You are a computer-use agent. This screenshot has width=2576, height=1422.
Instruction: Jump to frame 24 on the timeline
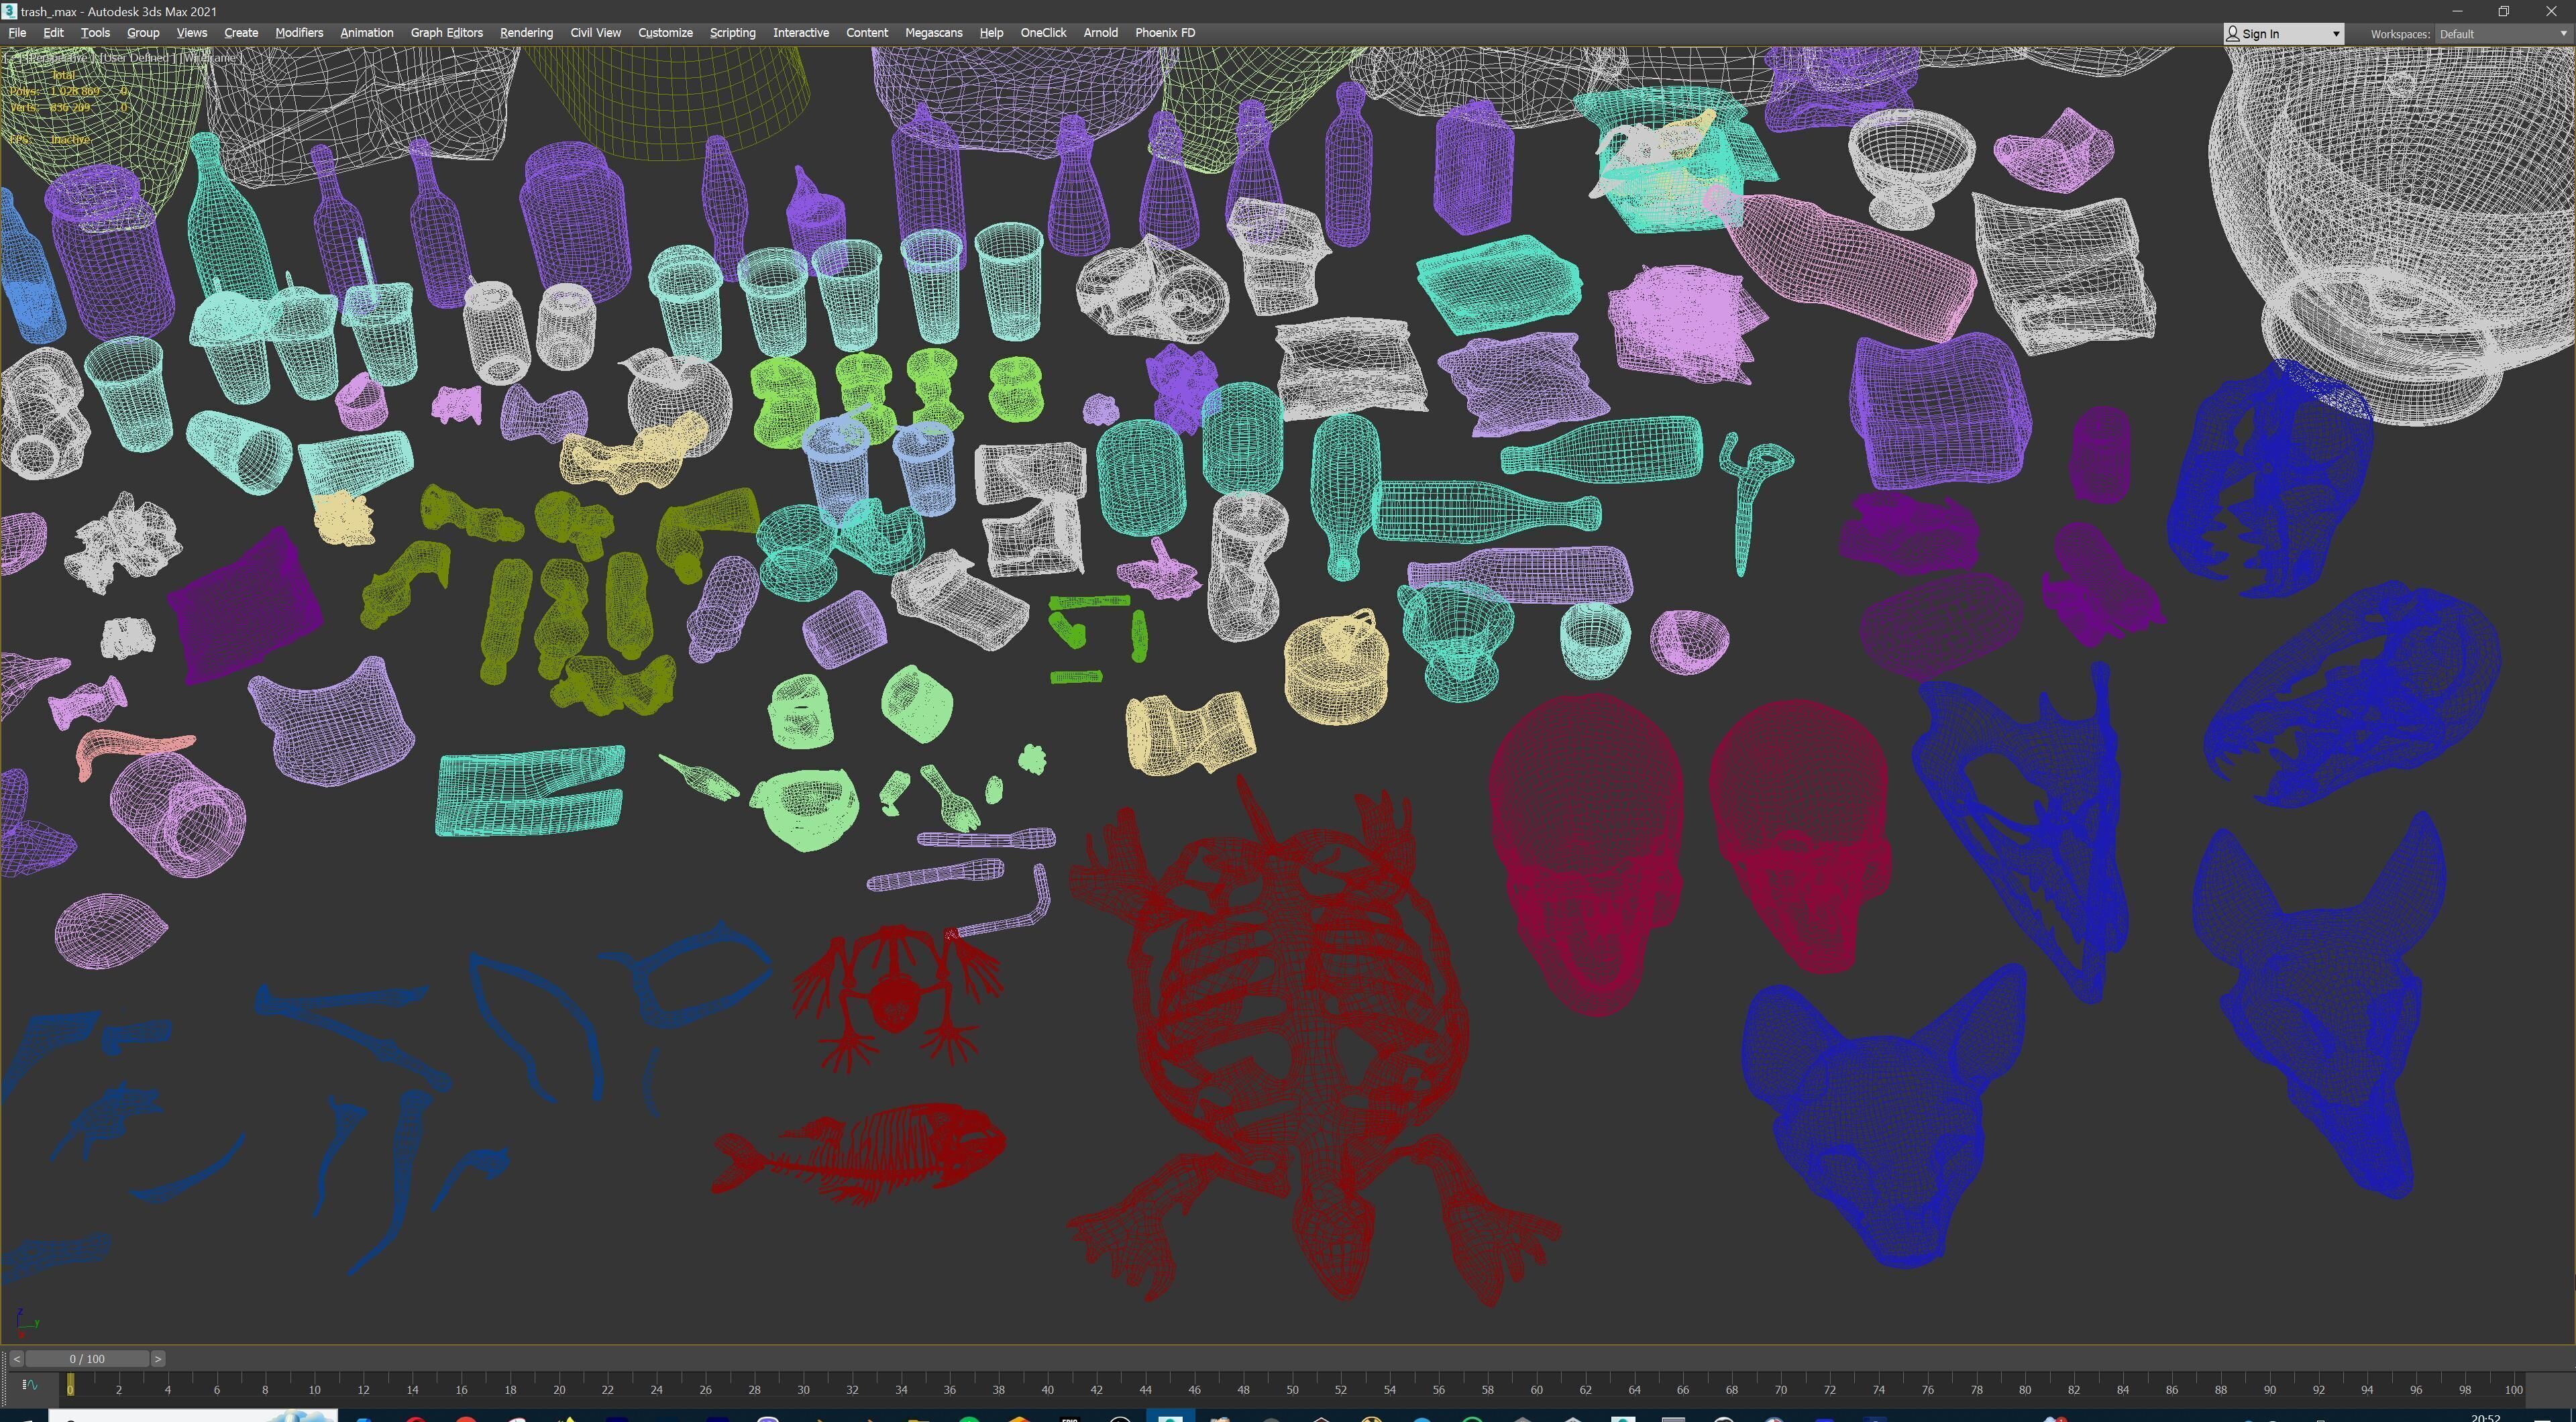[x=656, y=1389]
